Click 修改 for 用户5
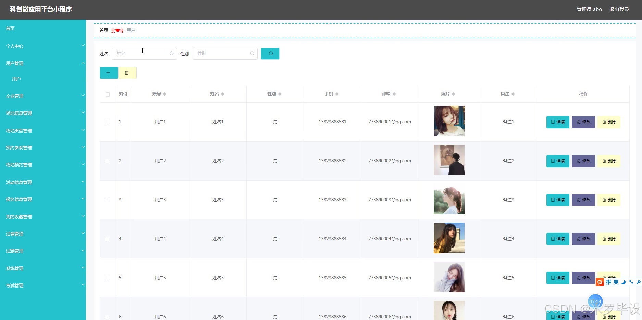This screenshot has height=320, width=642. coord(583,278)
